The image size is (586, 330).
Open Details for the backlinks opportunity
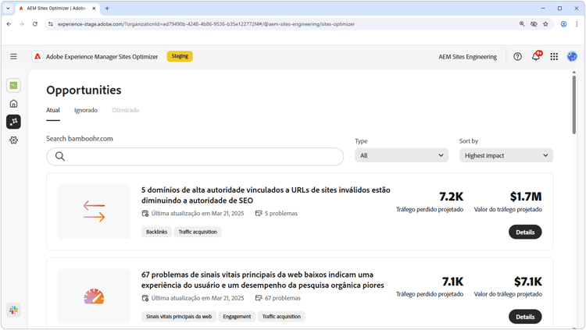pos(525,232)
